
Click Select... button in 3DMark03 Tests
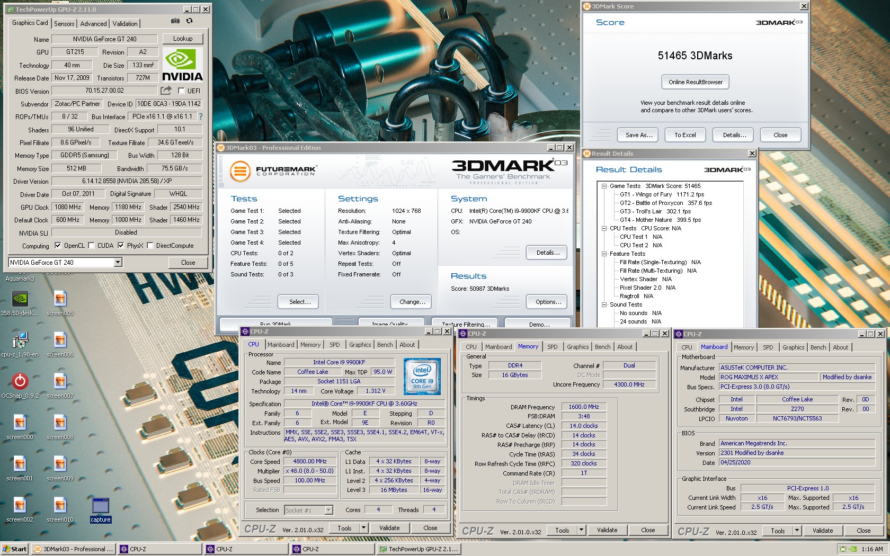click(x=298, y=302)
